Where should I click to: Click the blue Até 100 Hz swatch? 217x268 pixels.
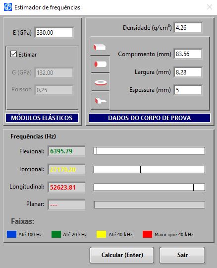click(x=11, y=234)
